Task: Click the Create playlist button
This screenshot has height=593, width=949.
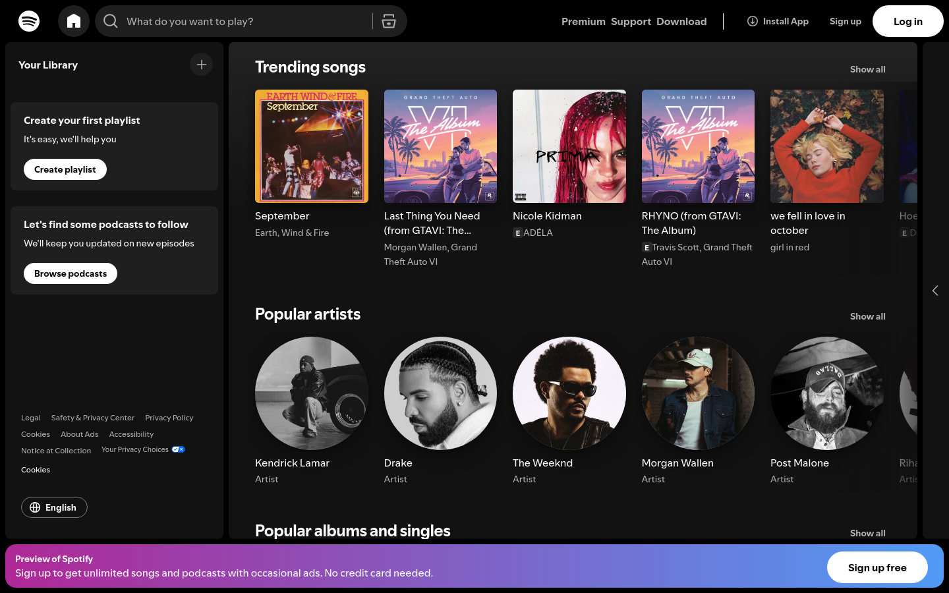Action: [x=65, y=169]
